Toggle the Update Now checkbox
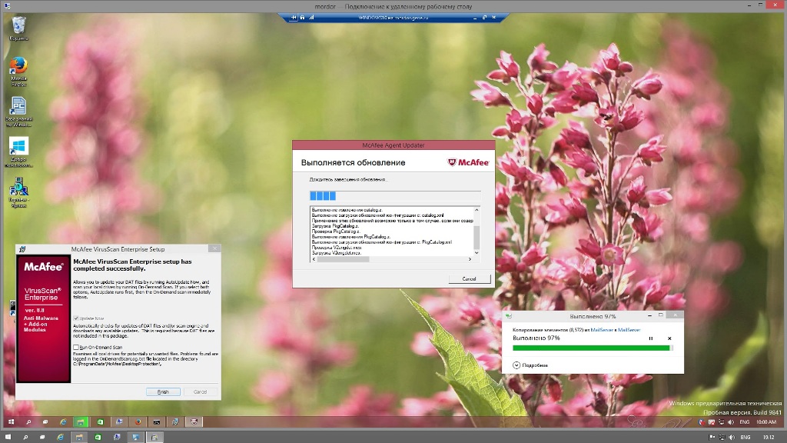This screenshot has height=443, width=787. coord(75,318)
